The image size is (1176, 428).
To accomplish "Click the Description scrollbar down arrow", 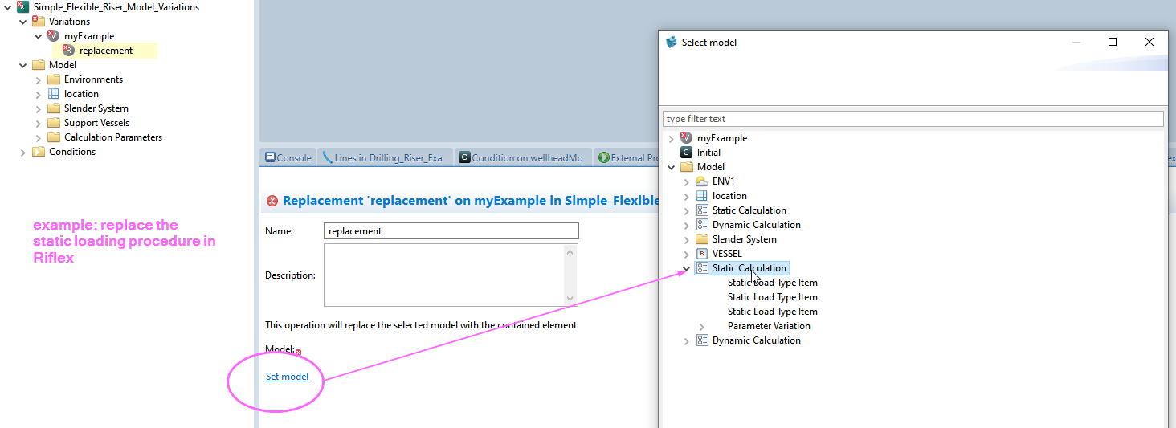I will (x=570, y=299).
